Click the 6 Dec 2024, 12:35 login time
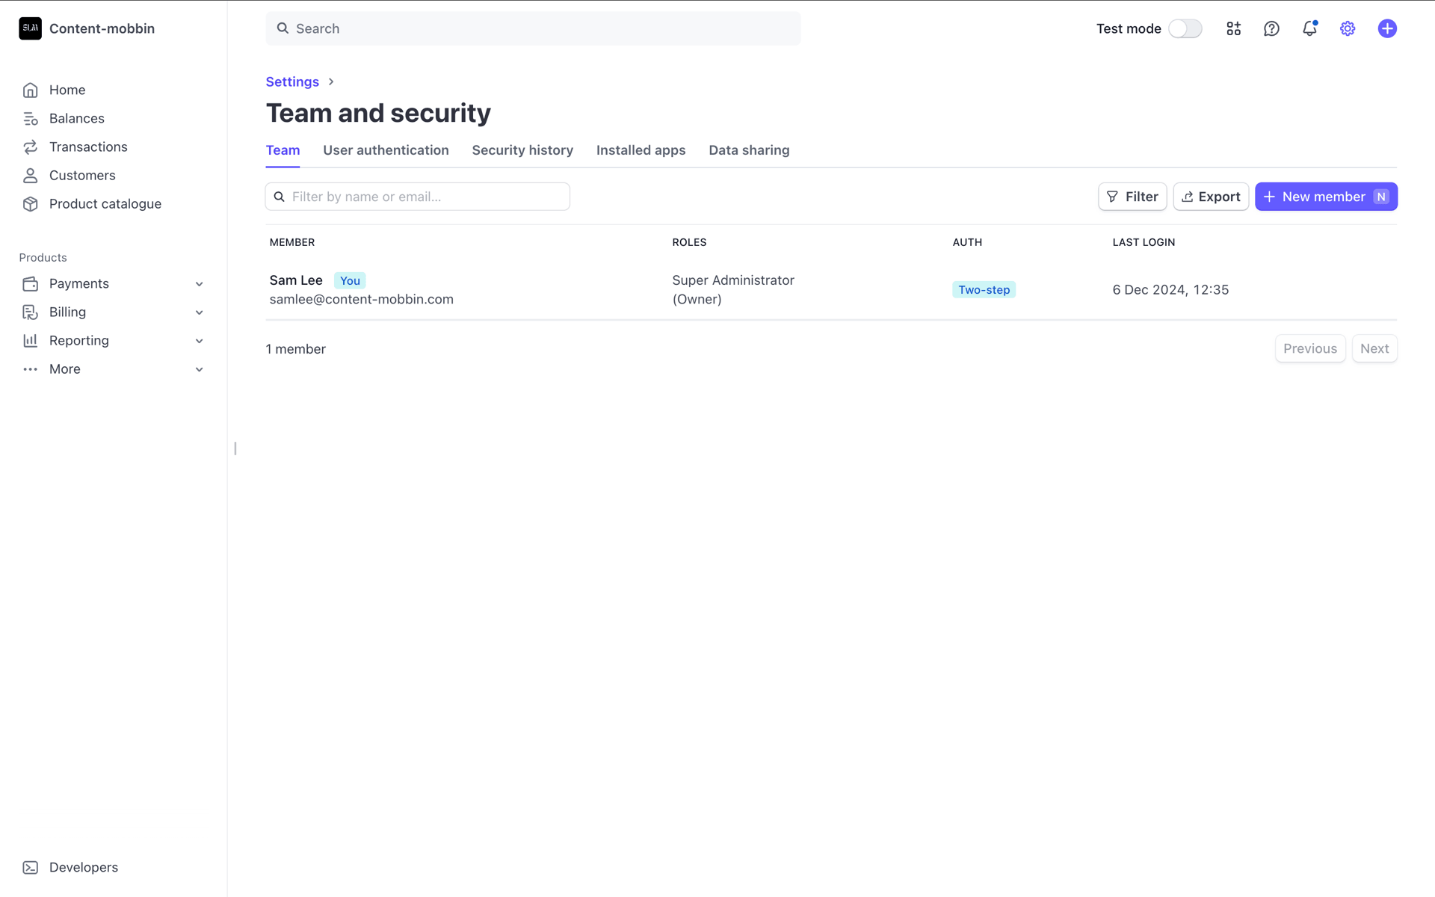Screen dimensions: 1435x897 pos(1170,290)
